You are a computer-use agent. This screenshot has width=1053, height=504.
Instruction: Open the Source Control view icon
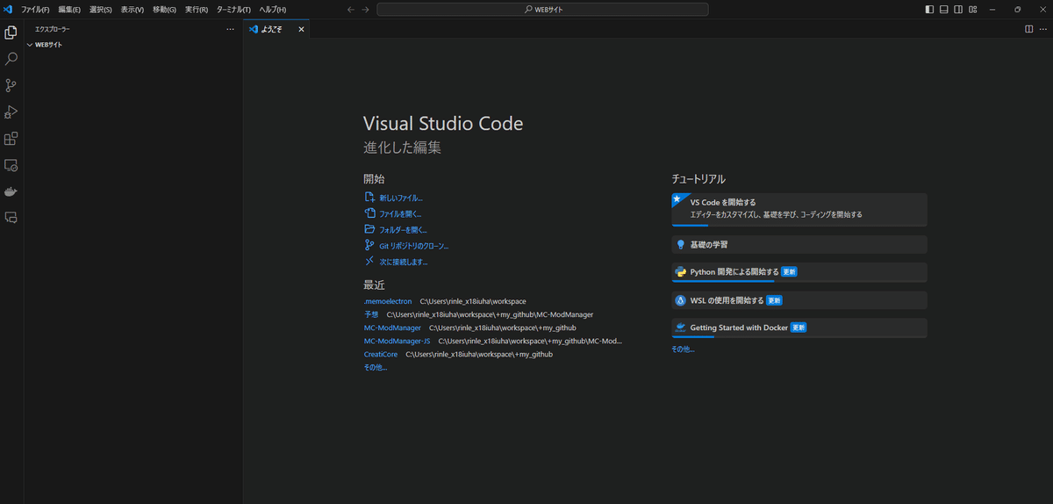(x=11, y=85)
